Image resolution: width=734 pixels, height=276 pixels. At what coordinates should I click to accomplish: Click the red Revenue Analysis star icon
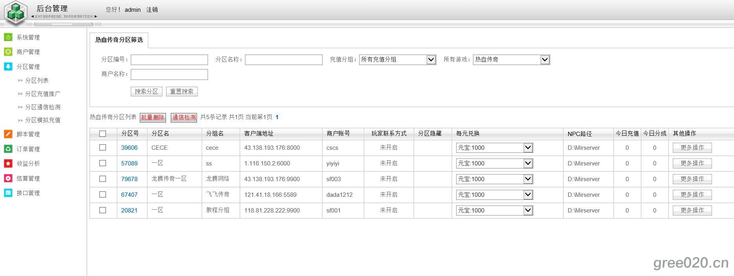8,163
